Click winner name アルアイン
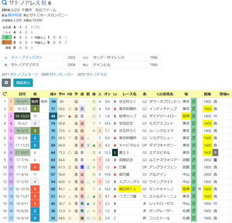 tap(158, 175)
